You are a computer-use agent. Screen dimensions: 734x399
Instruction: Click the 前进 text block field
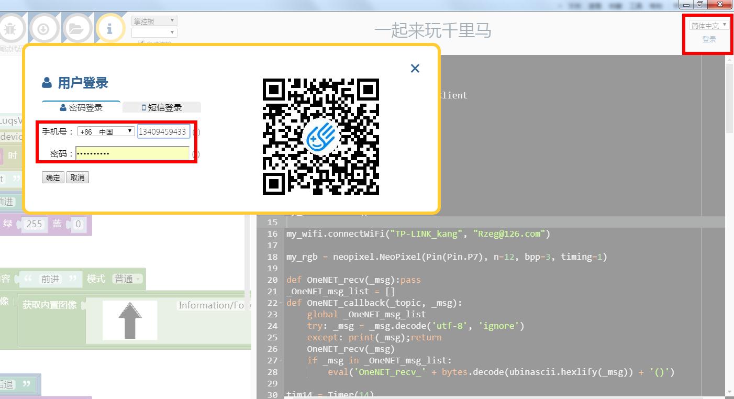pos(50,279)
